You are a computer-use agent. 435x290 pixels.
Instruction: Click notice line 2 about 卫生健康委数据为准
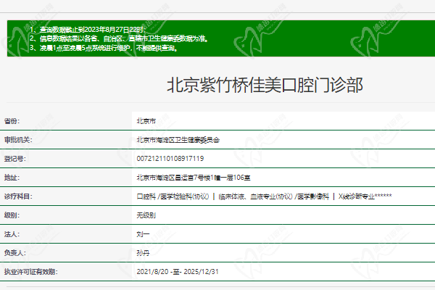click(119, 38)
